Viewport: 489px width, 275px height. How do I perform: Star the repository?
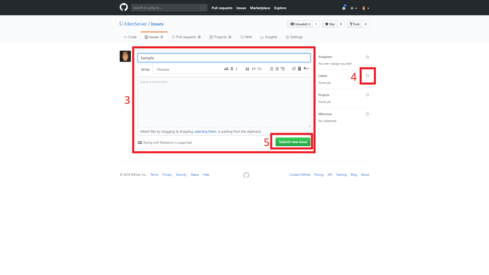(x=330, y=24)
